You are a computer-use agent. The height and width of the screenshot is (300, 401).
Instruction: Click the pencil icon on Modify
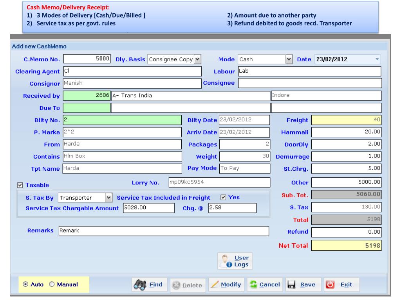[215, 284]
